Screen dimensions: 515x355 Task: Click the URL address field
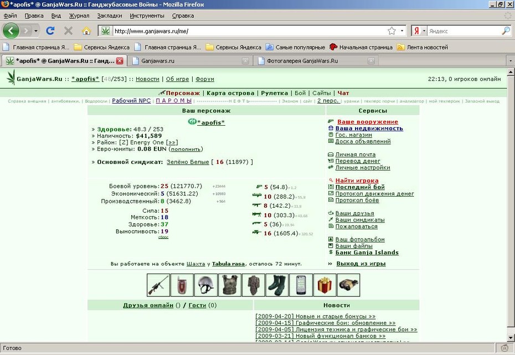(250, 31)
